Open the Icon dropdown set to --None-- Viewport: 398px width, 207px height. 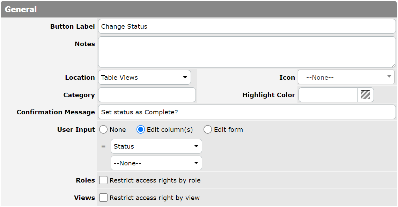point(346,77)
